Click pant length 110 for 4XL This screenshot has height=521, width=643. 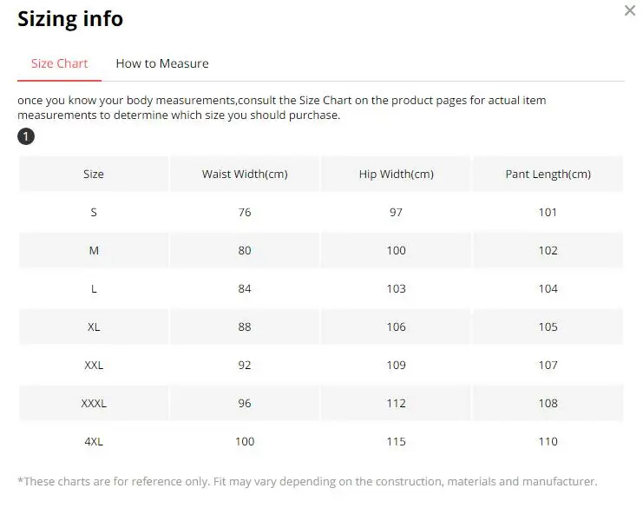click(548, 441)
